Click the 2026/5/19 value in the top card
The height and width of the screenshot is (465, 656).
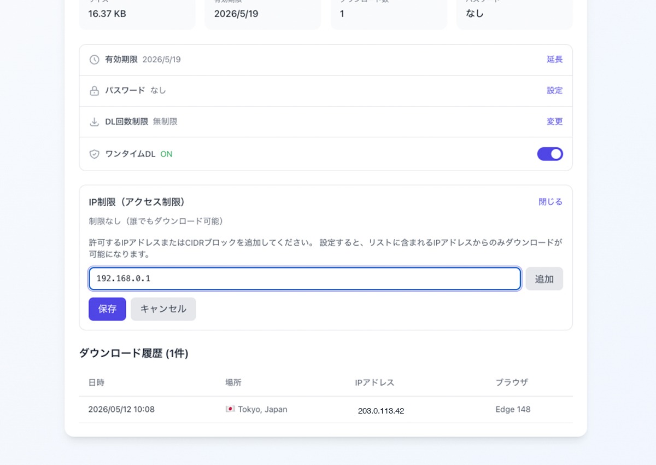click(236, 14)
